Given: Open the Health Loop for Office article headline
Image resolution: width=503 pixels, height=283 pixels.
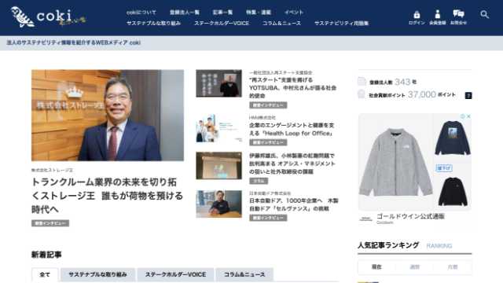Looking at the screenshot, I should [292, 129].
